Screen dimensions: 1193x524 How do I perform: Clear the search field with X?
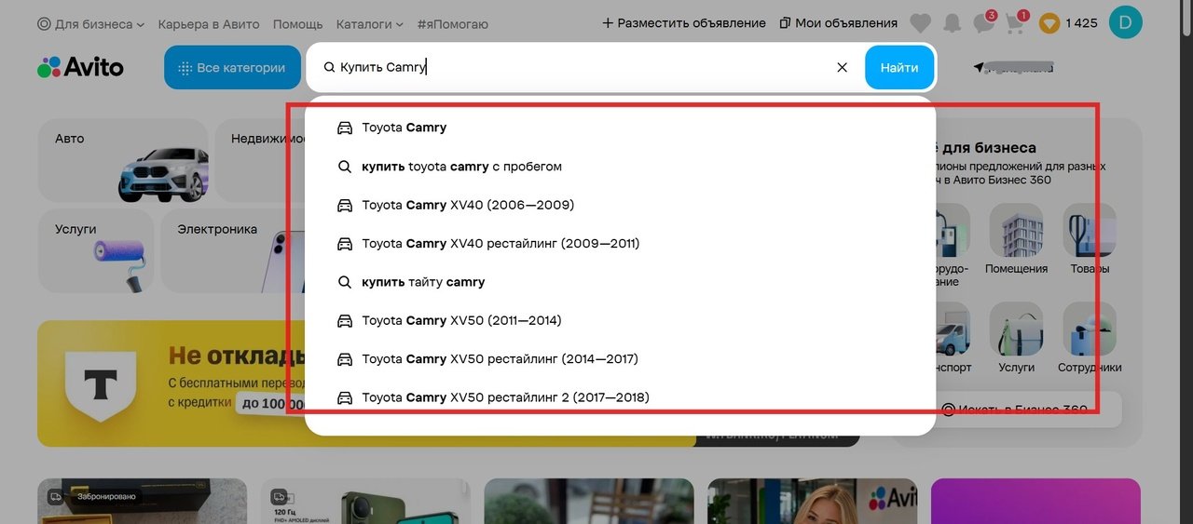[x=843, y=67]
